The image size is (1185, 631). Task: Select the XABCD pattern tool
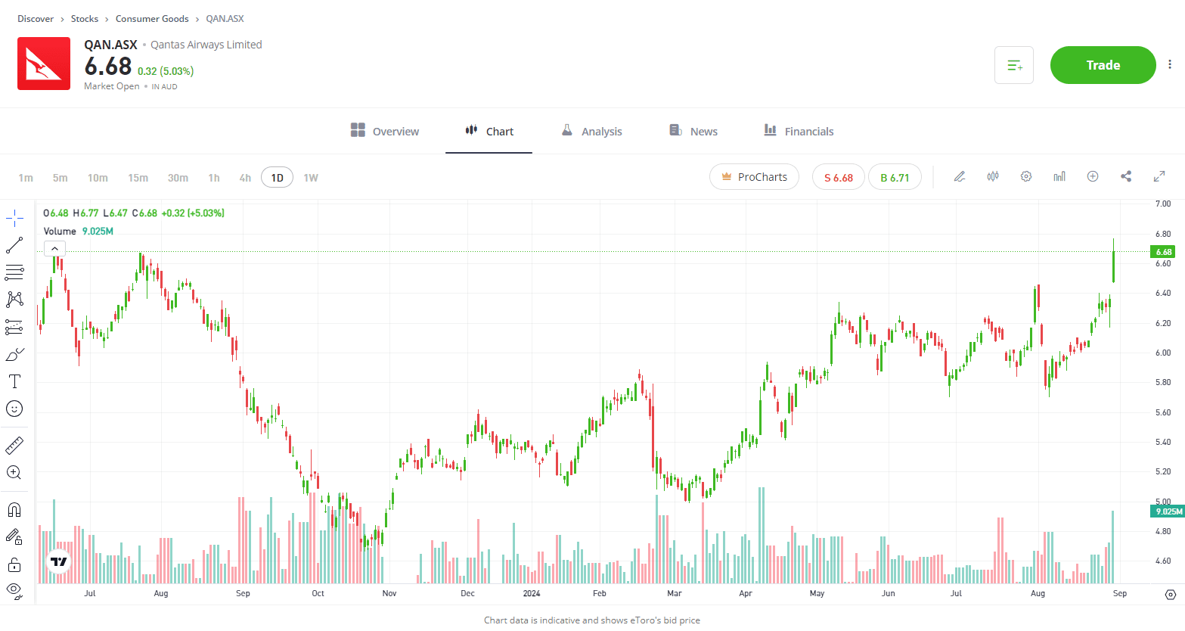pos(14,300)
